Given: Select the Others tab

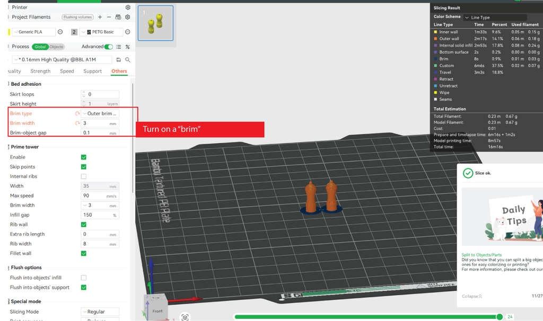Looking at the screenshot, I should [x=119, y=72].
